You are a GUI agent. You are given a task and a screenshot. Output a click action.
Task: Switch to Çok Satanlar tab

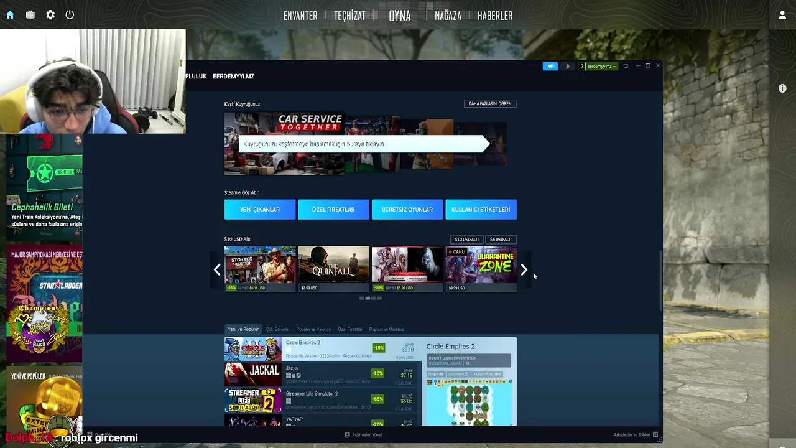pyautogui.click(x=278, y=329)
